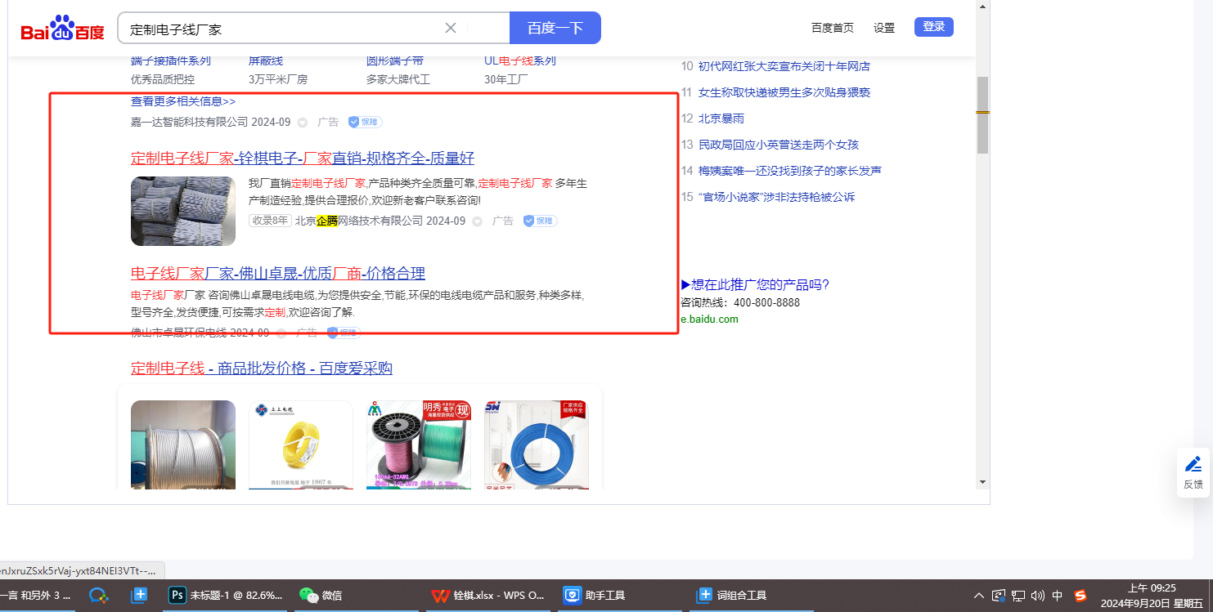Open the 查看更多相关信息>> link
Viewport: 1213px width, 612px height.
[x=183, y=101]
